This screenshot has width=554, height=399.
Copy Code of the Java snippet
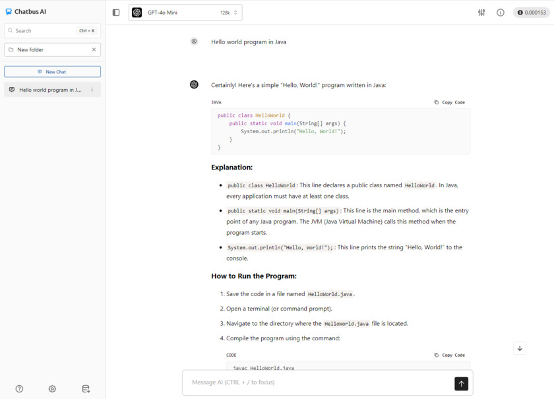[x=450, y=102]
